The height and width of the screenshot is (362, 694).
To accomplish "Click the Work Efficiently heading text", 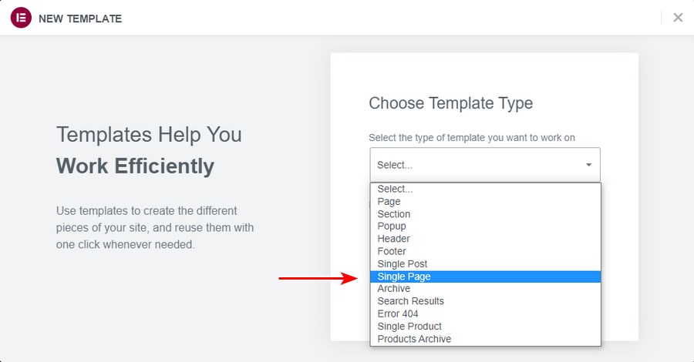I will 135,166.
